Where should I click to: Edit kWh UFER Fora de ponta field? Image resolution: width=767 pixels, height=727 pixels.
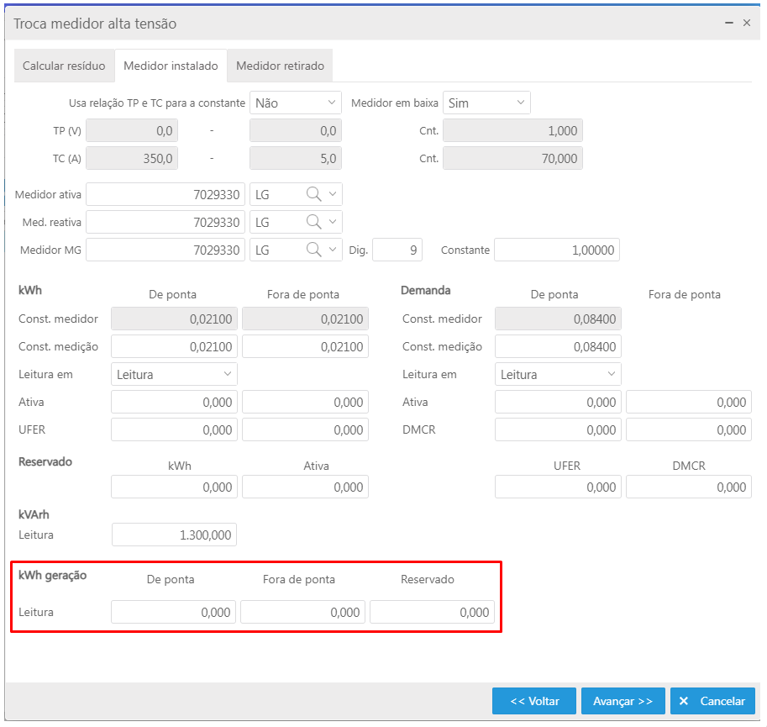[305, 430]
